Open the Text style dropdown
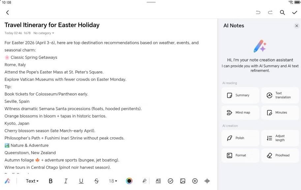The width and height of the screenshot is (301, 190). click(x=32, y=181)
